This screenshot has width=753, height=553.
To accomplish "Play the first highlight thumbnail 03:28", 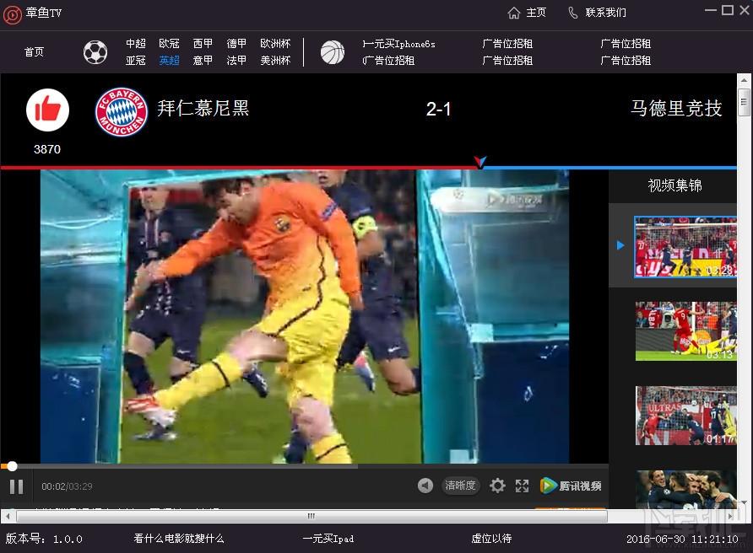I will (685, 247).
